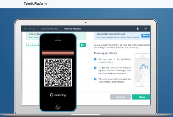Open the hamburger menu icon
This screenshot has width=173, height=117.
click(146, 29)
